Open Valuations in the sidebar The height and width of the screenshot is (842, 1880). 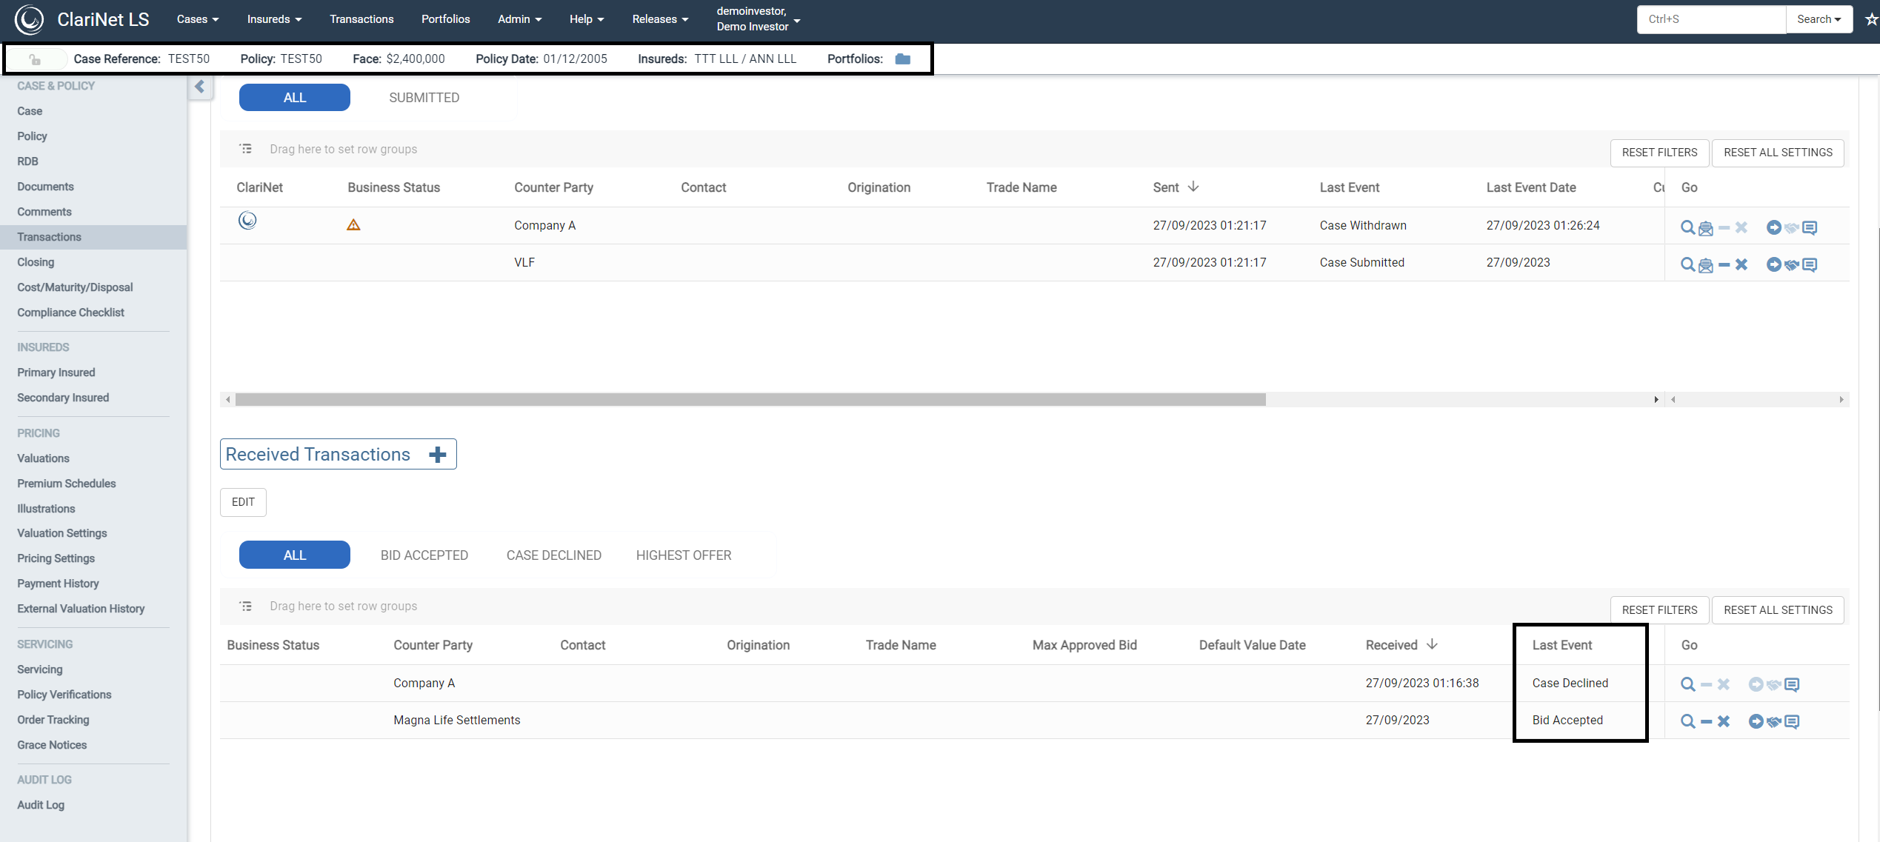pos(43,458)
